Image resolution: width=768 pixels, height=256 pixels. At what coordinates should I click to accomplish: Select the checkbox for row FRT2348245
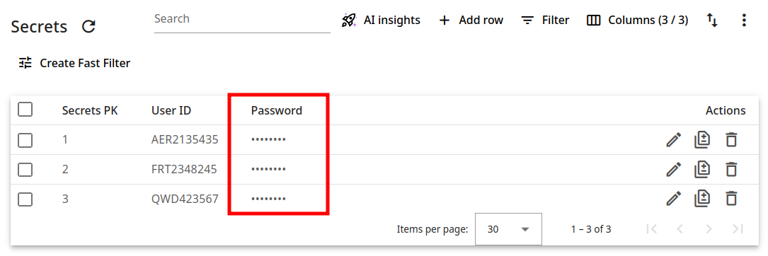pyautogui.click(x=25, y=169)
